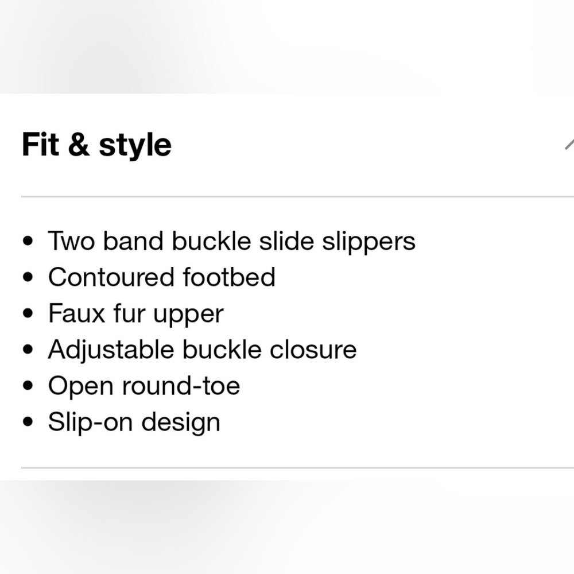Click the word slippers in first bullet
574x574 pixels.
tap(369, 242)
